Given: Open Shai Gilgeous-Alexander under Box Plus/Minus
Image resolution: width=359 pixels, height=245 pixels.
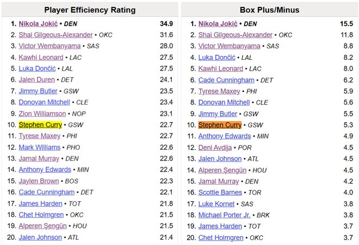Looking at the screenshot, I should [x=235, y=35].
